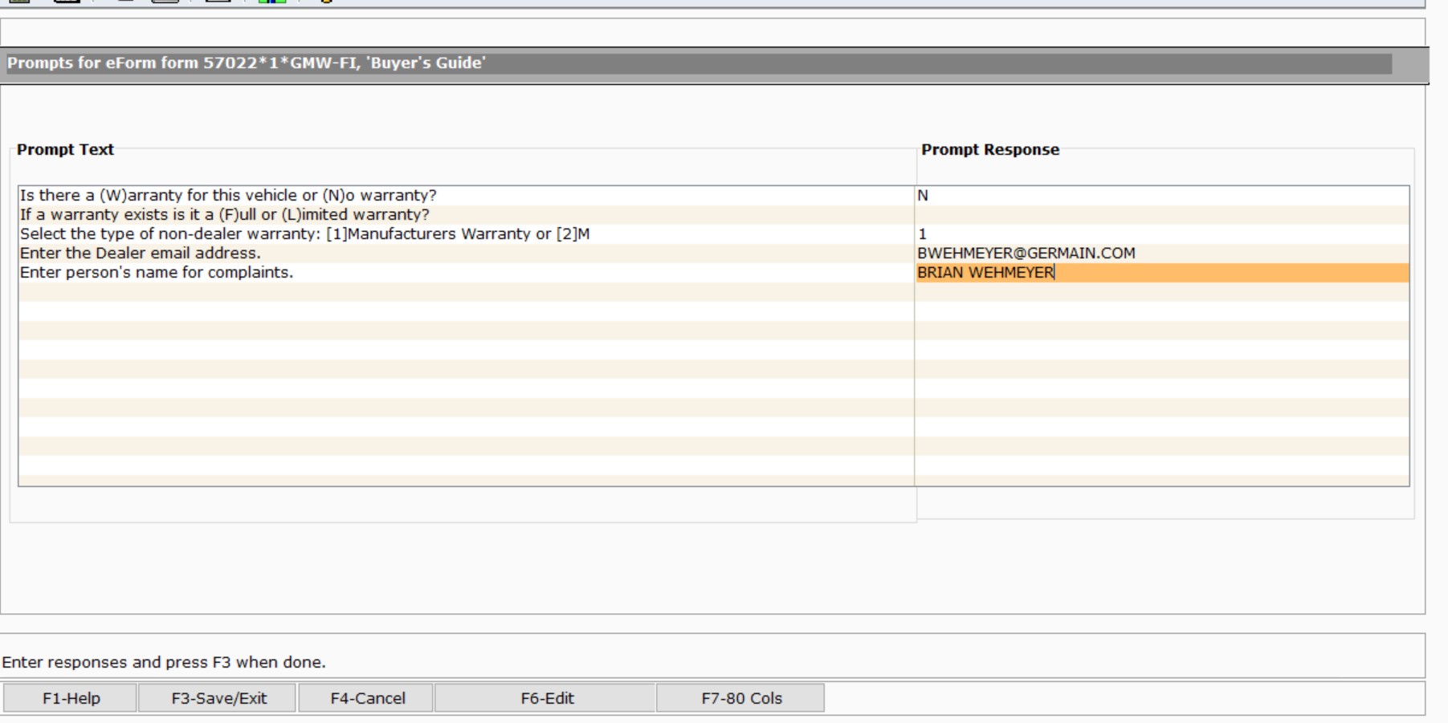The image size is (1448, 723).
Task: Select the empty Full or Limited warranty response
Action: point(1162,215)
